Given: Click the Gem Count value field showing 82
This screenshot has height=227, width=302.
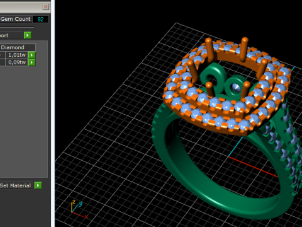Looking at the screenshot, I should coord(40,19).
